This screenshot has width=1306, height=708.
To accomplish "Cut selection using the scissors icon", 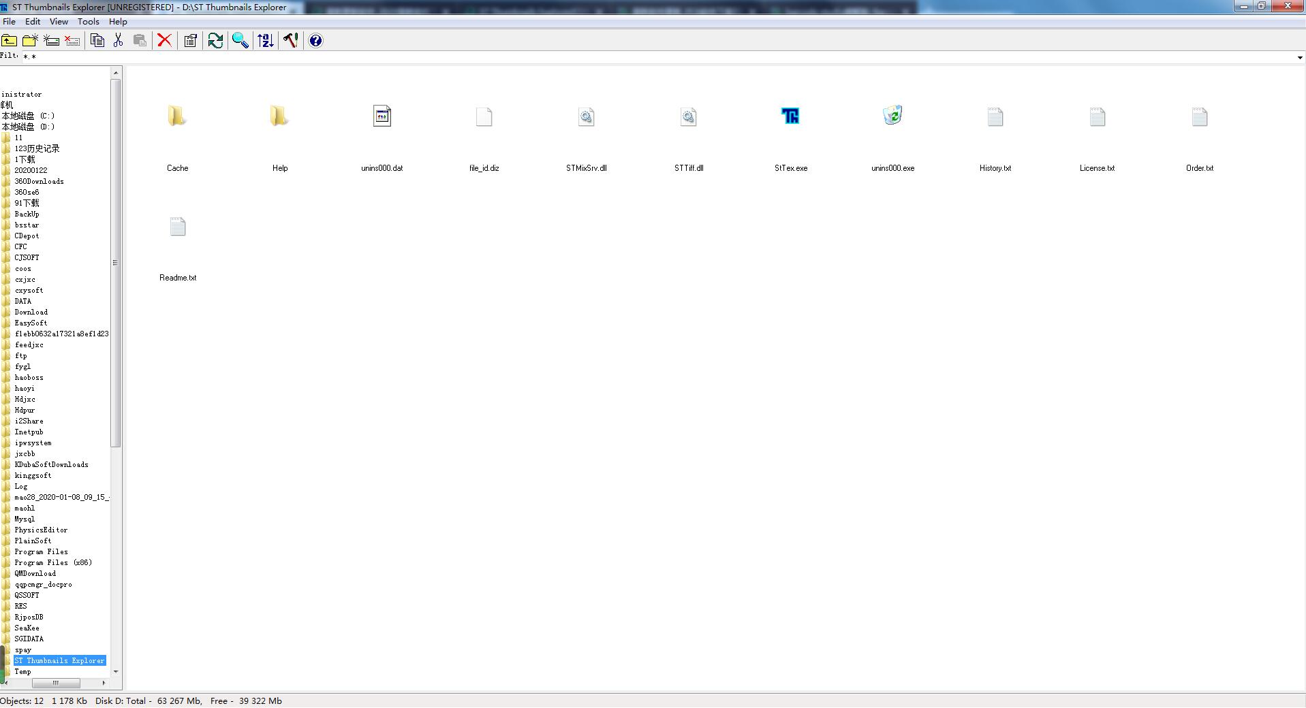I will pyautogui.click(x=119, y=41).
